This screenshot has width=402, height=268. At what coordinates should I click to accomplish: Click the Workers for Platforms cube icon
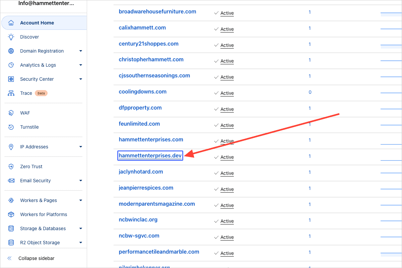[x=11, y=214]
